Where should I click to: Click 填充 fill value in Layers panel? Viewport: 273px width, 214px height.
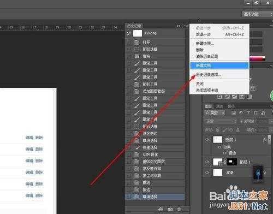pos(263,130)
